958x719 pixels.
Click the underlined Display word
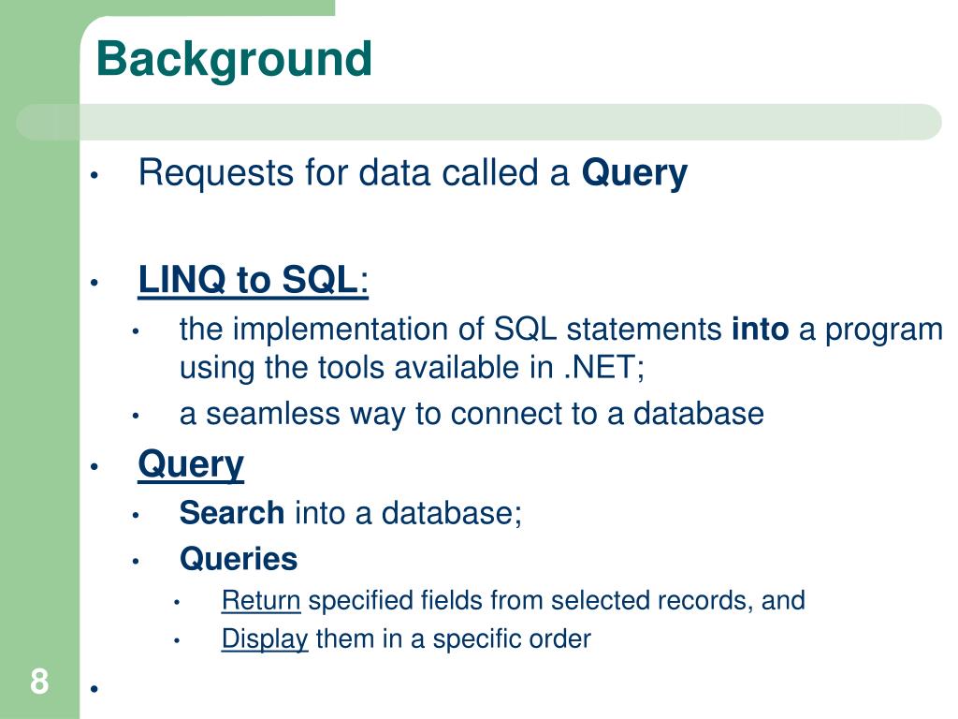point(265,639)
